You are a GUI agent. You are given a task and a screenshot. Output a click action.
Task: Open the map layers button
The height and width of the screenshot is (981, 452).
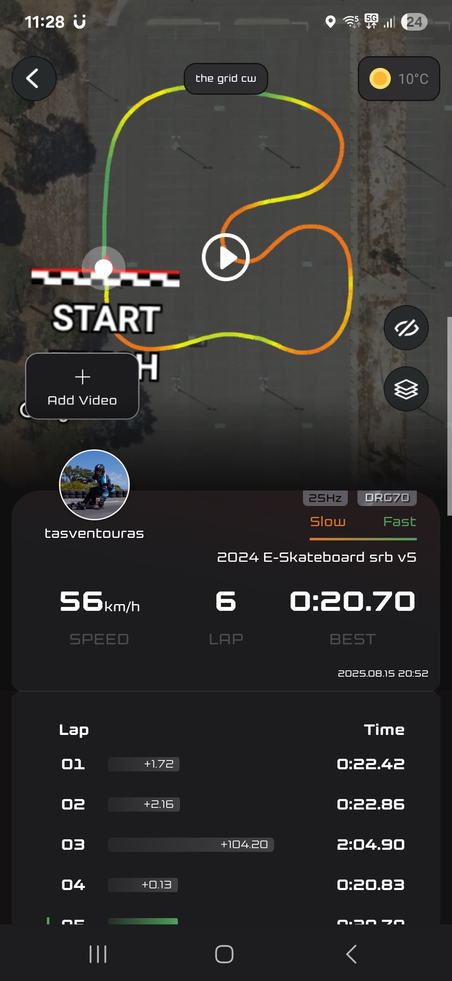coord(406,389)
